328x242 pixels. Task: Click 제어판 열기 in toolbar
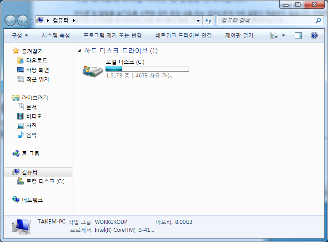point(239,35)
